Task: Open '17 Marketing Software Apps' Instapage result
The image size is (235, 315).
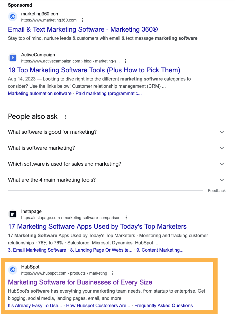Action: pos(97,227)
